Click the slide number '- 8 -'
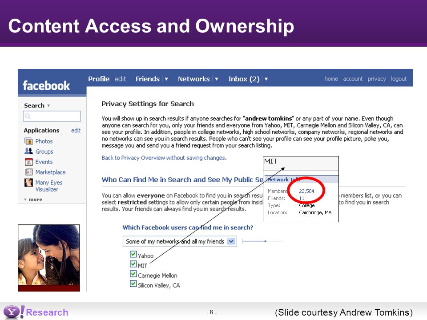The height and width of the screenshot is (320, 427). coord(212,312)
